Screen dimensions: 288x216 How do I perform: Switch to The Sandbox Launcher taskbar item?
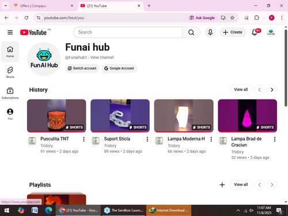tap(124, 210)
